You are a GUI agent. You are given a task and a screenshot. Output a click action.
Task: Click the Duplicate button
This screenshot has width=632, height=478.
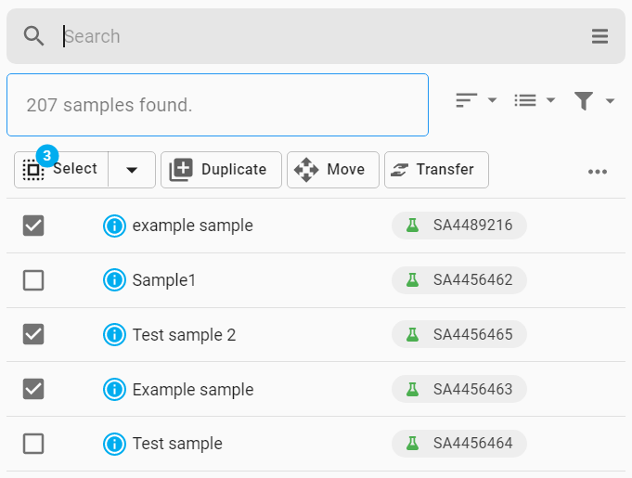pos(221,170)
